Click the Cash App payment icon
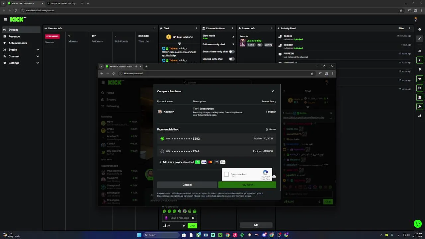425x239 pixels. (x=198, y=162)
